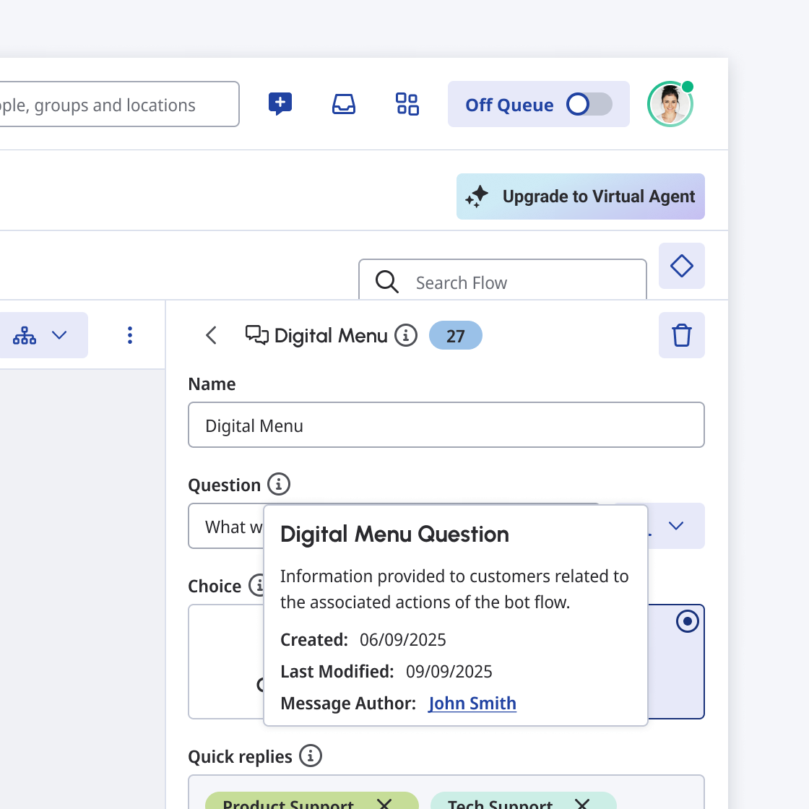The height and width of the screenshot is (809, 809).
Task: Click the Search Flow input field
Action: pos(513,282)
